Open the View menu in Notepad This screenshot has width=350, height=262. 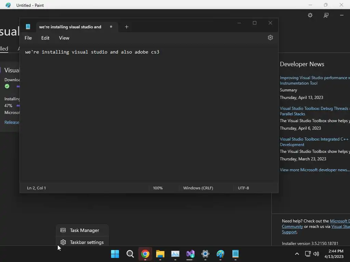[x=64, y=38]
